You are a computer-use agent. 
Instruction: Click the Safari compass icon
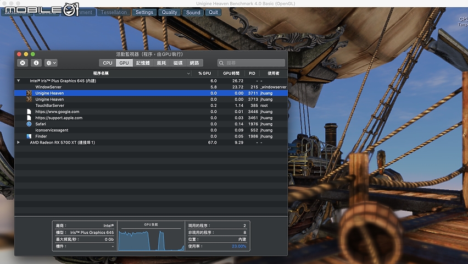pos(29,124)
